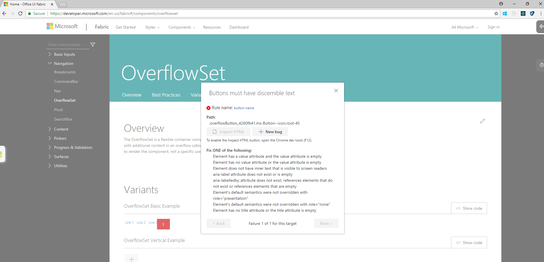The width and height of the screenshot is (544, 262).
Task: Open Chrome's three-dot customize menu
Action: (541, 13)
